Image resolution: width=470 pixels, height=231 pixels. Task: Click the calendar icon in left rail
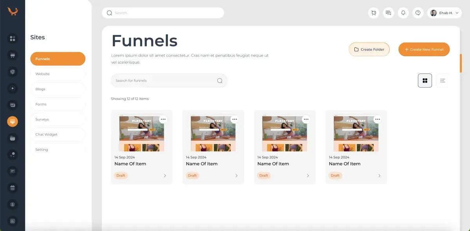13,188
